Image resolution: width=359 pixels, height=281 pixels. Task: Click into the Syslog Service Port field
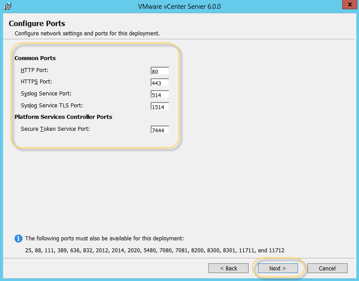point(159,95)
